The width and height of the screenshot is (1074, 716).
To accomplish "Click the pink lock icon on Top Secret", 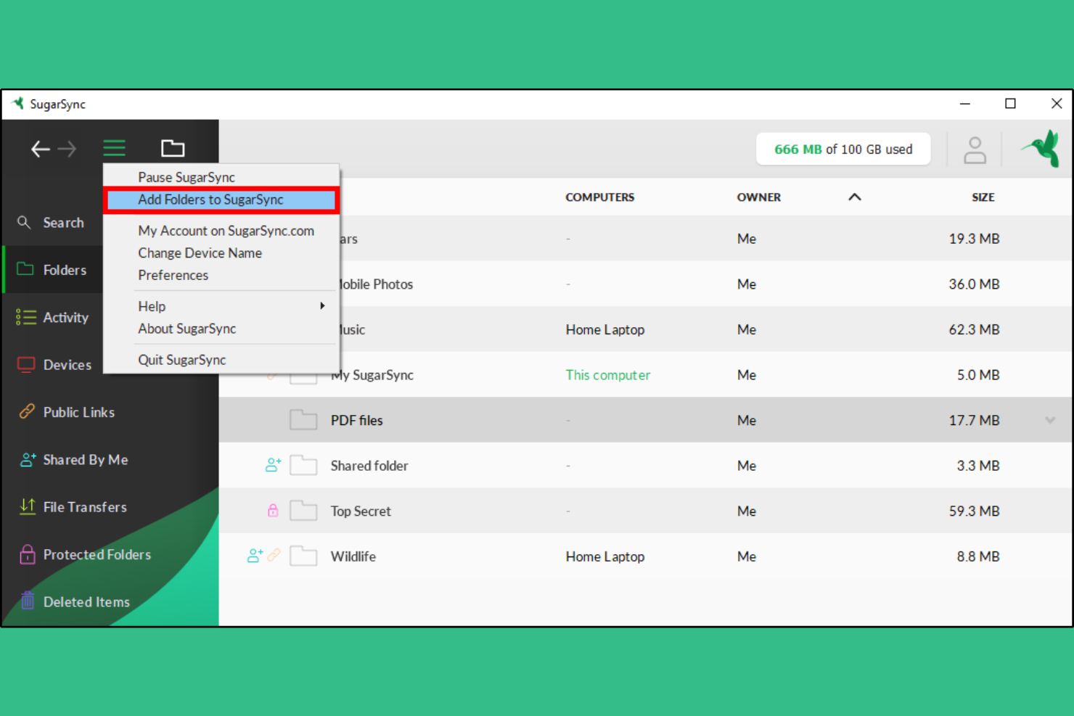I will [273, 511].
